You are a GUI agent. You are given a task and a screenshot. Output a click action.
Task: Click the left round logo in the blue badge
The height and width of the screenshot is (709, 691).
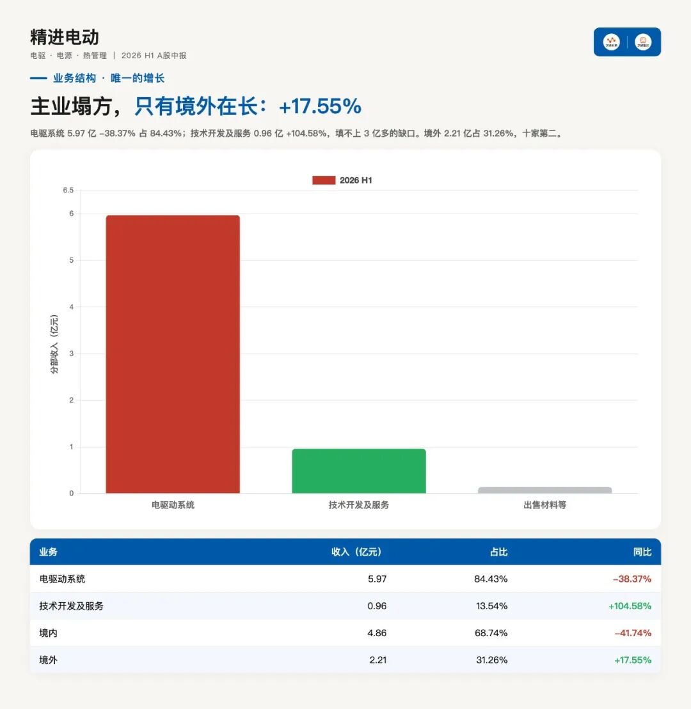tap(612, 42)
